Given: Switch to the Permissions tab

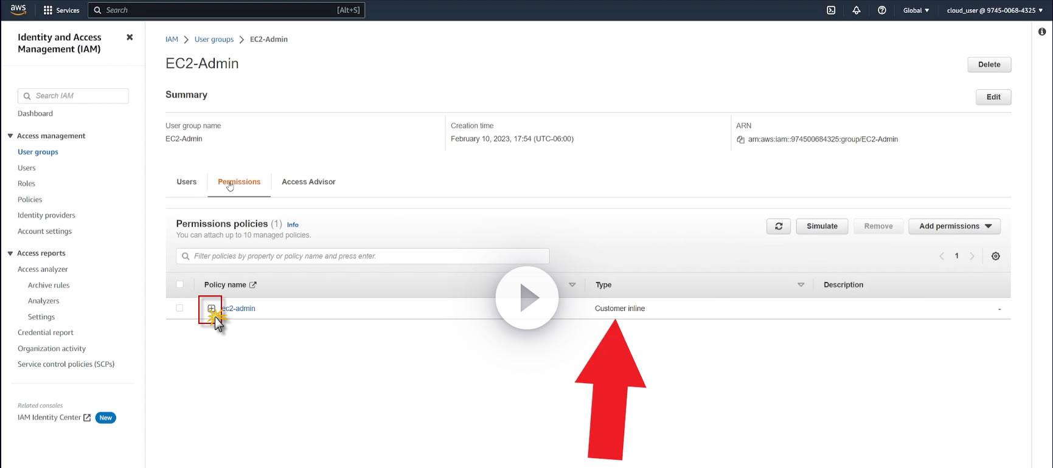Looking at the screenshot, I should 239,182.
